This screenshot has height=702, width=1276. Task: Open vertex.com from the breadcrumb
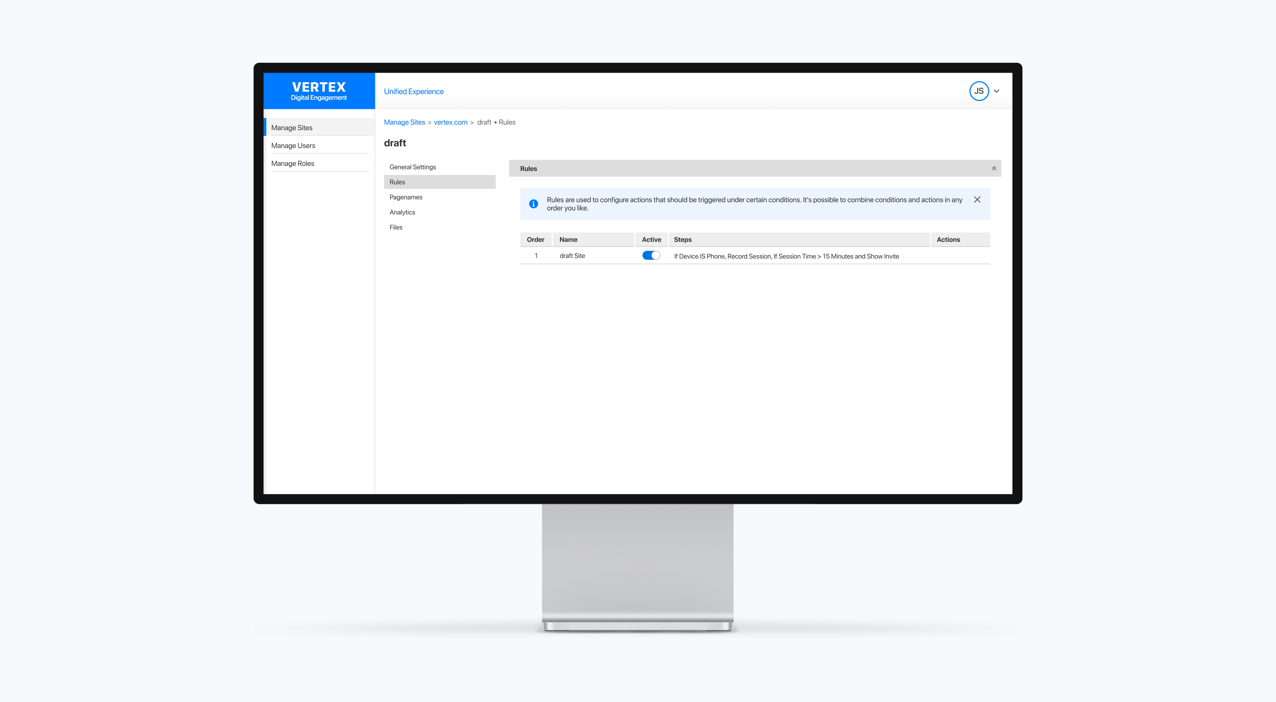click(450, 122)
